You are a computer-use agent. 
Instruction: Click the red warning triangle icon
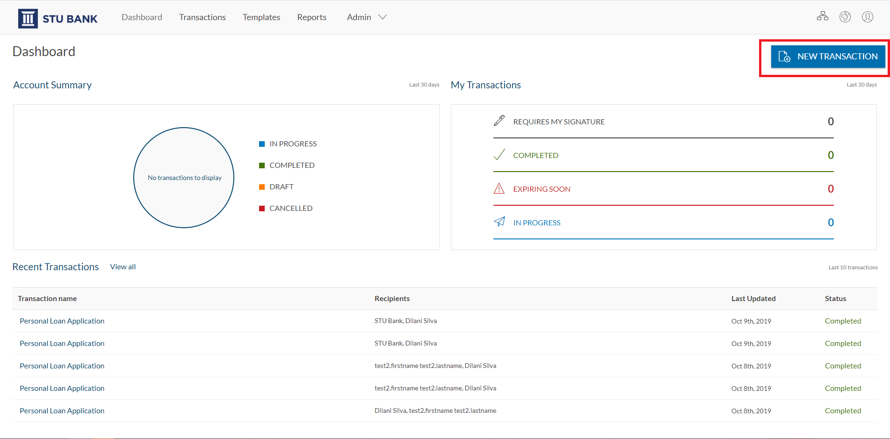499,188
